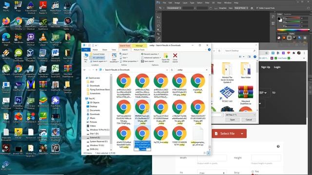Click This PC icon in Search ribbon
The height and width of the screenshot is (175, 312).
tap(86, 58)
